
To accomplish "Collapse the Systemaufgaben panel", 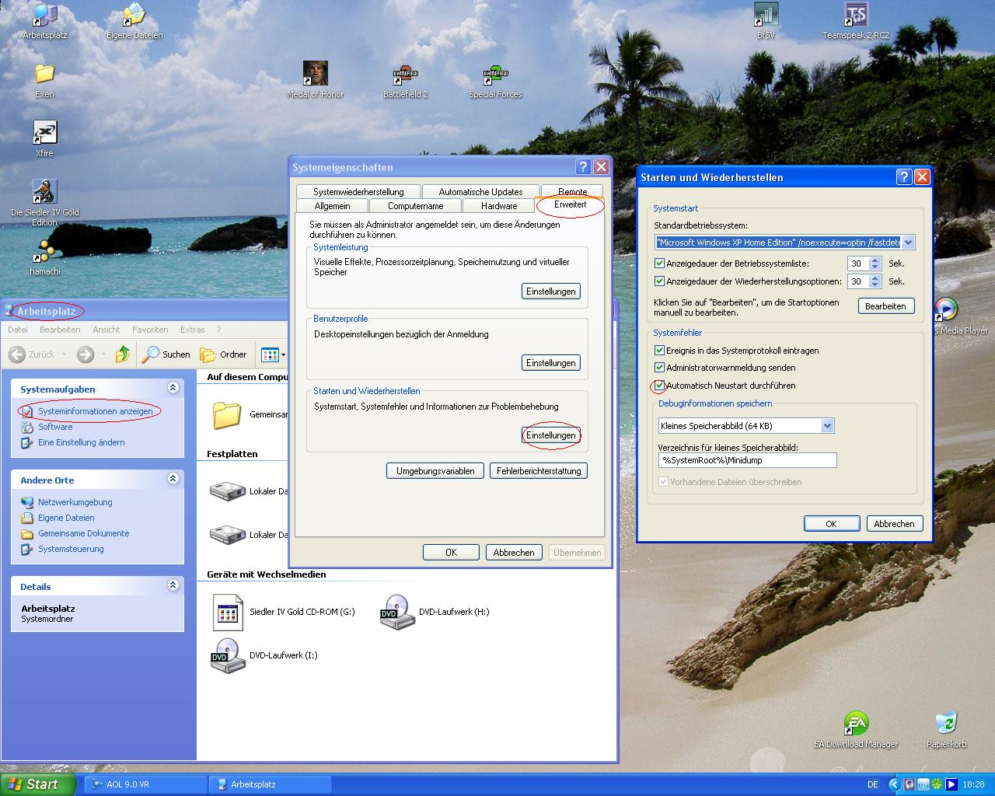I will [x=173, y=388].
